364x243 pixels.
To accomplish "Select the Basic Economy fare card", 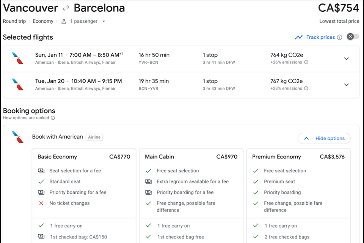I will tap(84, 157).
